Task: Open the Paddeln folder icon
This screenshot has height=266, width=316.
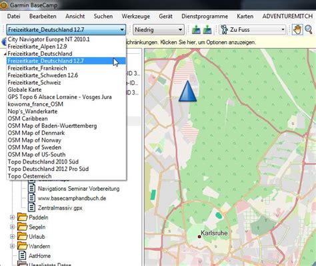Action: coord(22,217)
